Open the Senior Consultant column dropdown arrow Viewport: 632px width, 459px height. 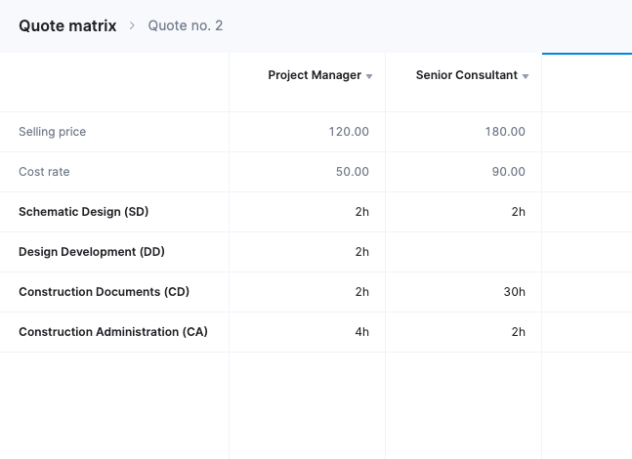tap(526, 76)
